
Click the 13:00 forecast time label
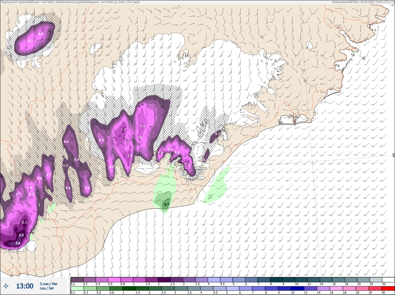point(25,286)
